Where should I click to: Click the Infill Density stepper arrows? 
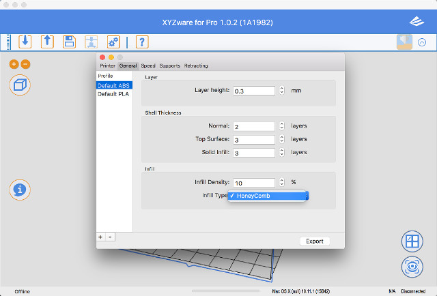282,182
